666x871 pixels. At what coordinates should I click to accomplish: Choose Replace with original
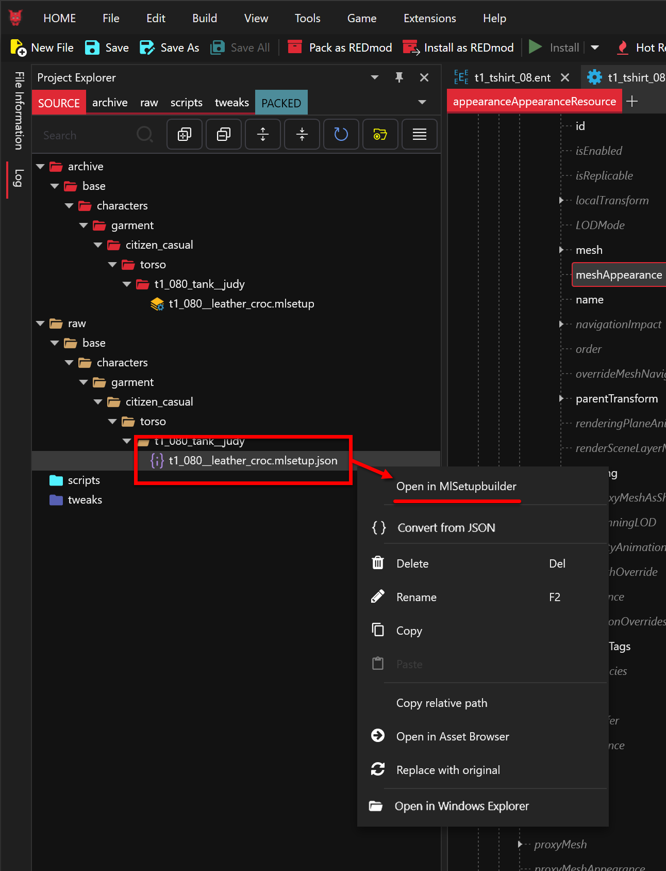click(448, 770)
